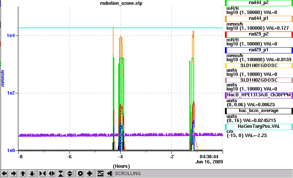This screenshot has height=178, width=293.
Task: Click the 1e2 y-axis tick label
Action: (11, 93)
